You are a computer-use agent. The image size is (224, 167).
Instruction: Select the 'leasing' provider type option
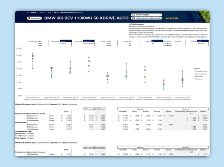[40, 43]
